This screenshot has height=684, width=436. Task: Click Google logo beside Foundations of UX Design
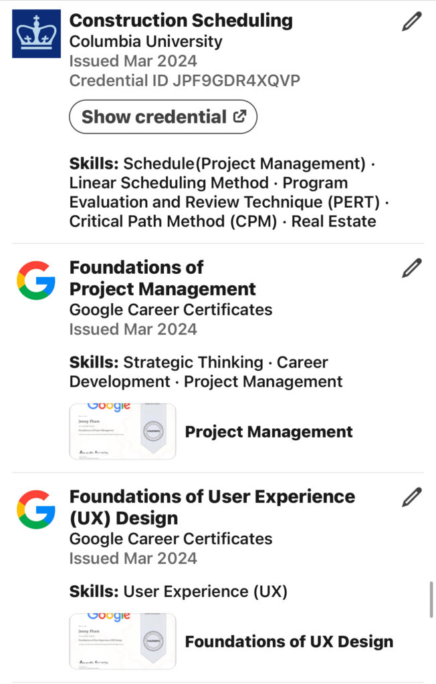(36, 510)
